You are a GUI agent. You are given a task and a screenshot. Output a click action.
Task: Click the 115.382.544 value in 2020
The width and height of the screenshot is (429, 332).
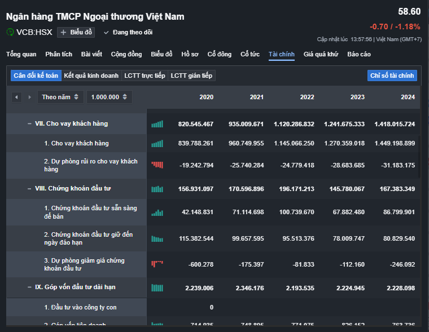coord(196,238)
